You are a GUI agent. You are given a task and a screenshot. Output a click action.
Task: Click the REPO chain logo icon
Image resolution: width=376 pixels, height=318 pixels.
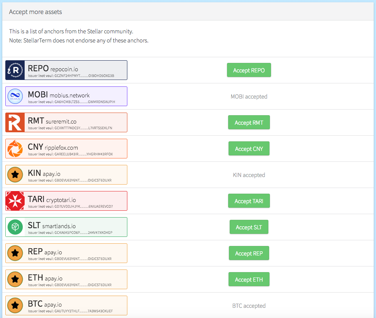coord(15,70)
